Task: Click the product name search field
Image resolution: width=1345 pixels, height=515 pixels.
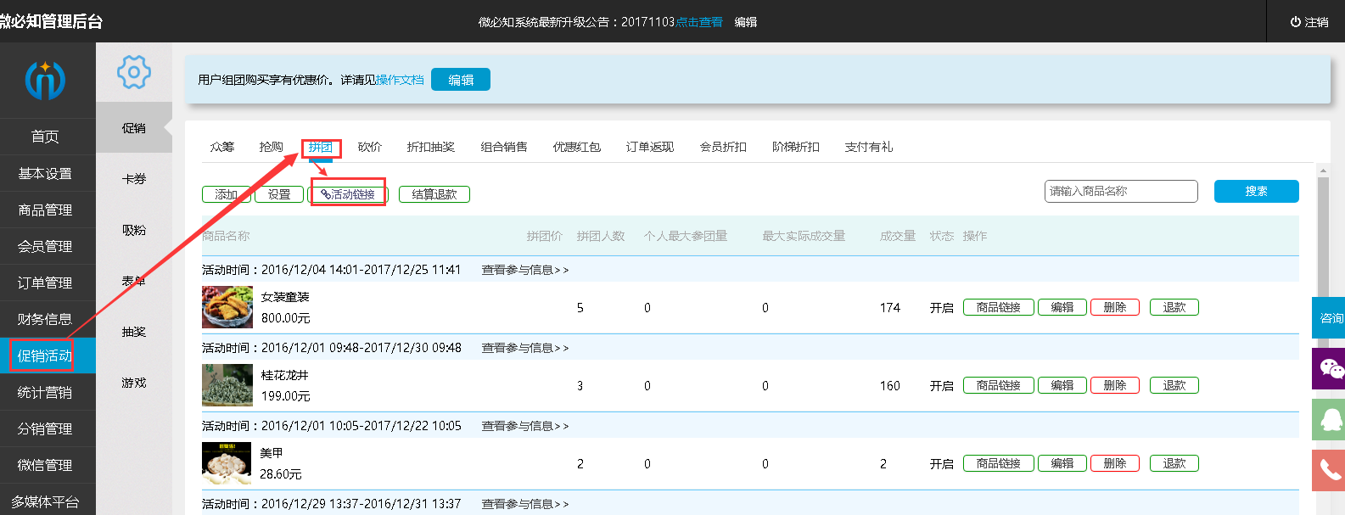Action: pos(1120,191)
